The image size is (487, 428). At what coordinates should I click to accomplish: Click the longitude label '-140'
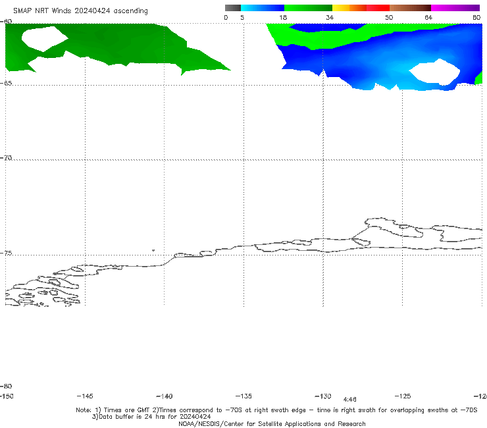point(165,396)
